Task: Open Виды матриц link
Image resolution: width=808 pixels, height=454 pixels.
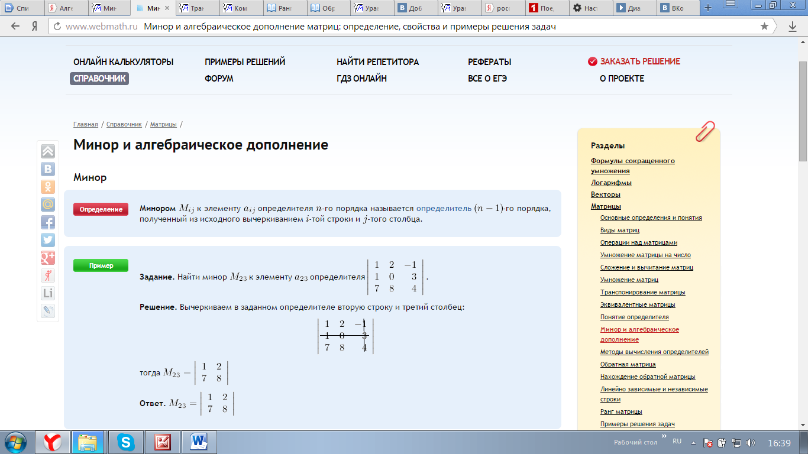Action: 620,230
